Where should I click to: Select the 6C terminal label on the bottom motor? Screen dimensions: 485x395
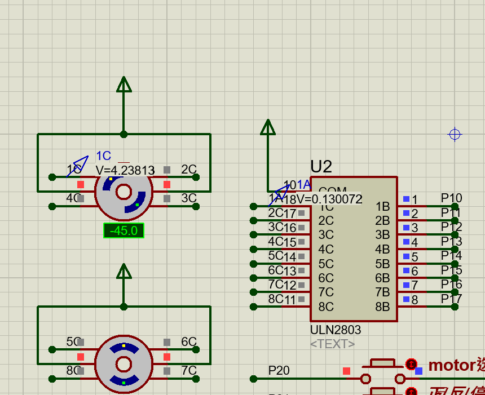click(x=189, y=342)
